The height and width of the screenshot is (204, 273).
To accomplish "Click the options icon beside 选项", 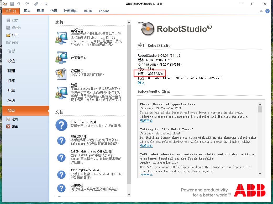I will coord(8,119).
